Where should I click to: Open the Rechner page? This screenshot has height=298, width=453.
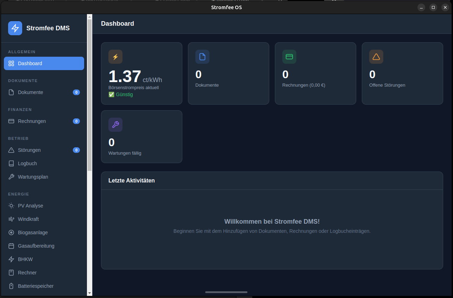(x=27, y=273)
